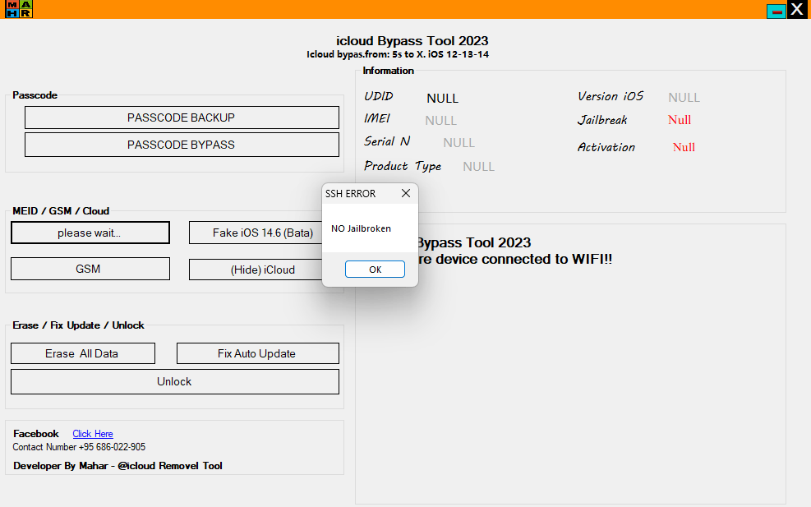Click the contact number +95 686-022-905

tap(111, 447)
